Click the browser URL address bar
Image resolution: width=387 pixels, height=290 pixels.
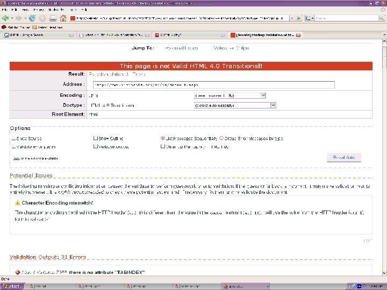180,18
